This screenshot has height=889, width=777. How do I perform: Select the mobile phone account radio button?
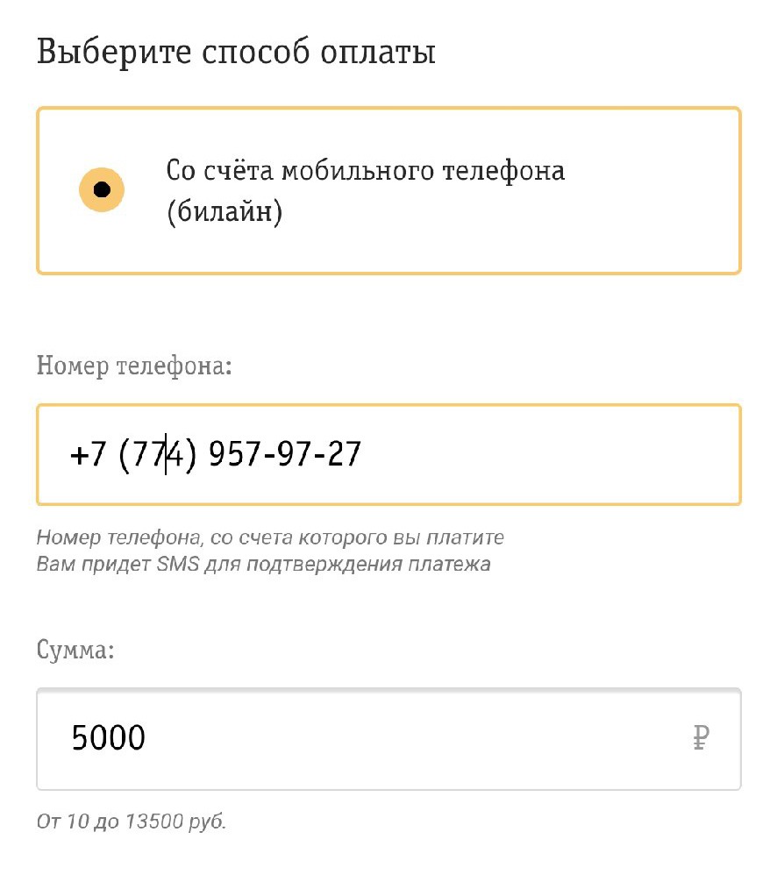pyautogui.click(x=102, y=190)
